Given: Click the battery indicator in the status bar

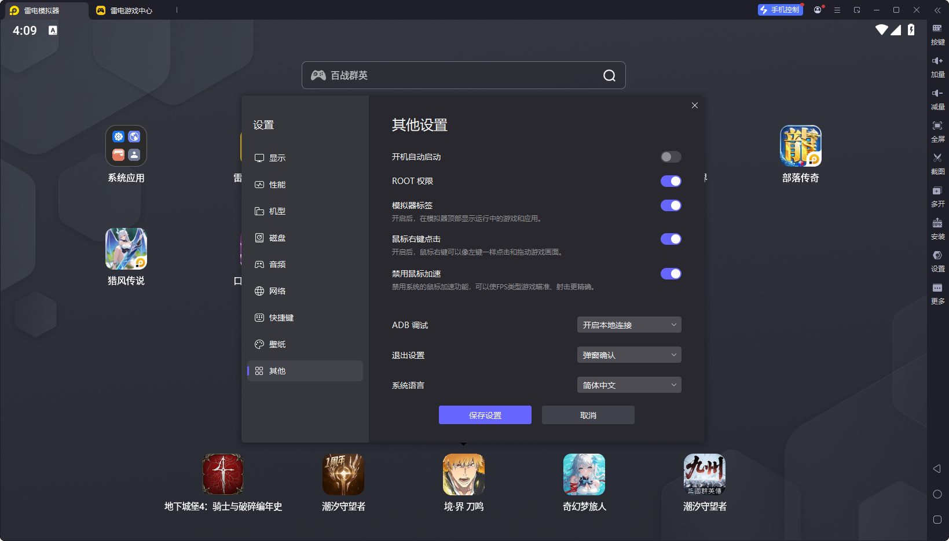Looking at the screenshot, I should (x=912, y=31).
